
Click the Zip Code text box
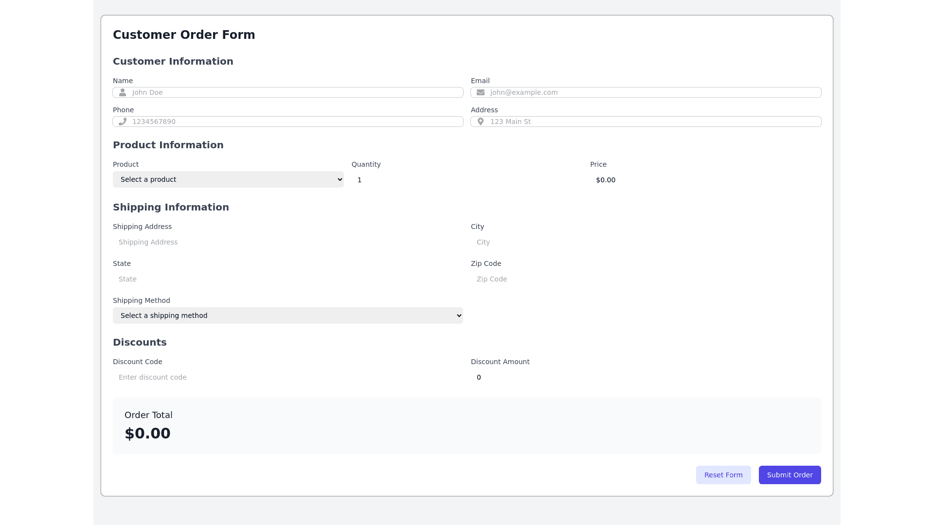pyautogui.click(x=646, y=279)
